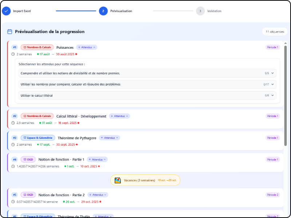Click the clock icon on Notion de fonction - Partie 2
The height and width of the screenshot is (218, 291).
point(12,201)
